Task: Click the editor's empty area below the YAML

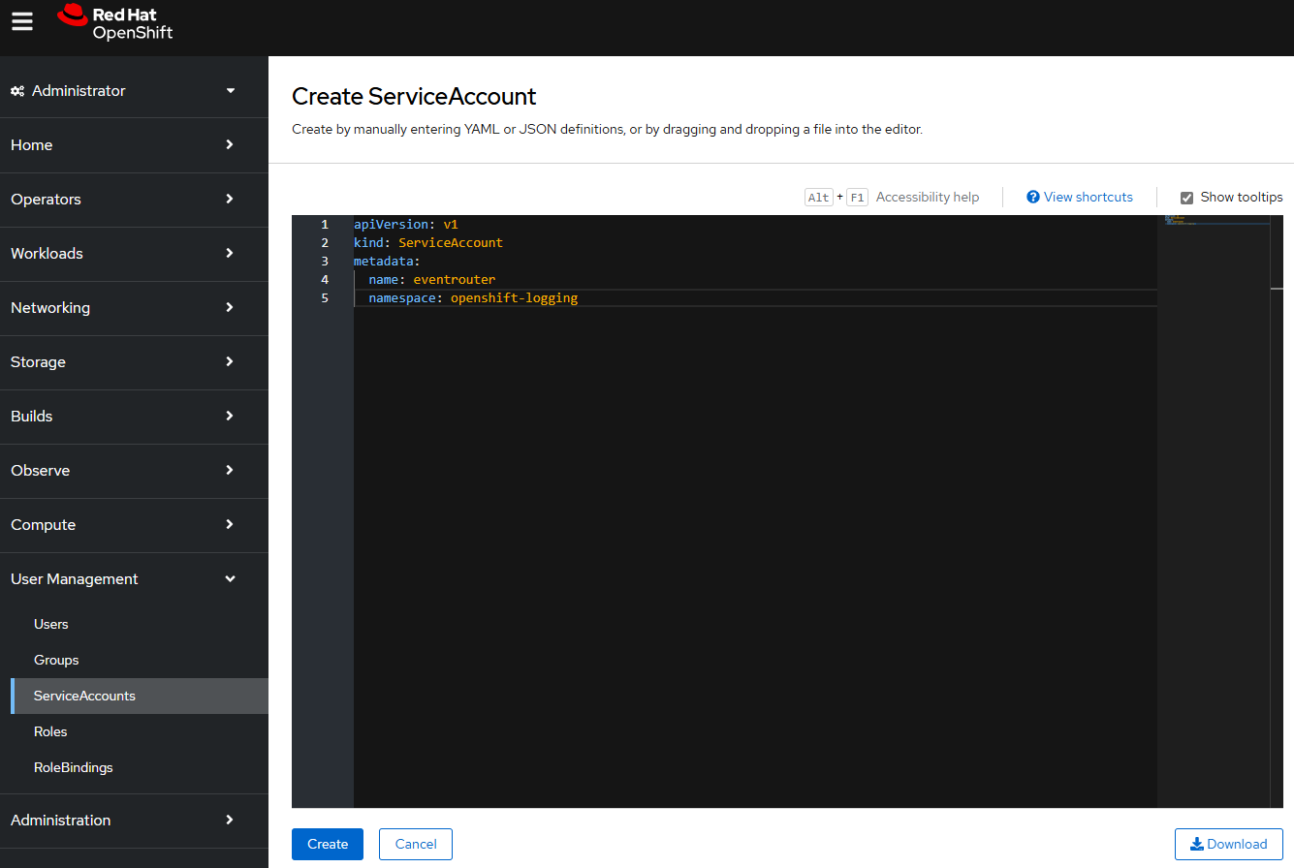Action: pos(755,557)
